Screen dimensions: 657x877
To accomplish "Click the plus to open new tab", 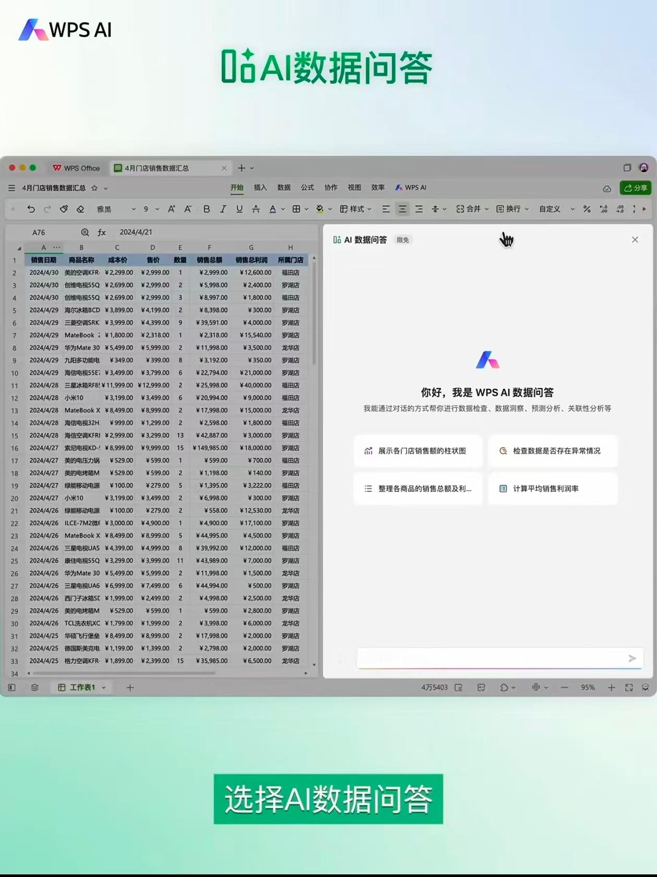I will click(x=241, y=168).
